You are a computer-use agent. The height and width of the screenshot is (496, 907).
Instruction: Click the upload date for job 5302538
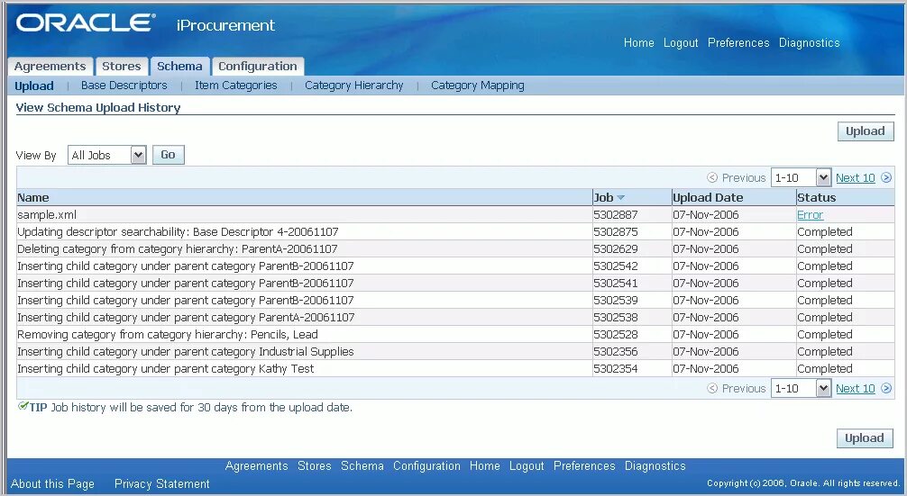[x=706, y=318]
